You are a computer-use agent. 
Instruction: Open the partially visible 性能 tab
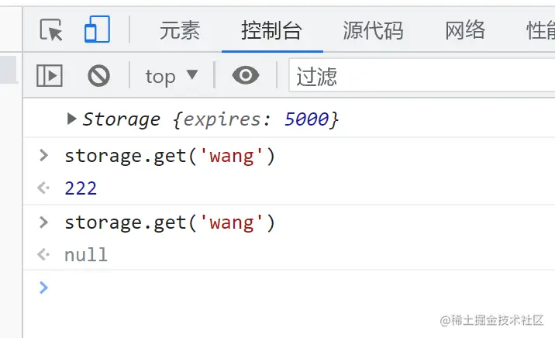(540, 30)
